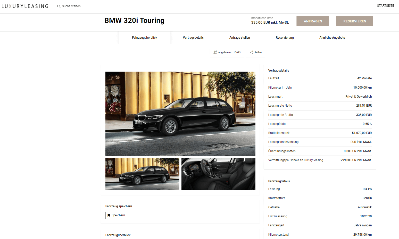Select the Fahrzeugüberblick tab
The height and width of the screenshot is (239, 399).
tap(145, 38)
